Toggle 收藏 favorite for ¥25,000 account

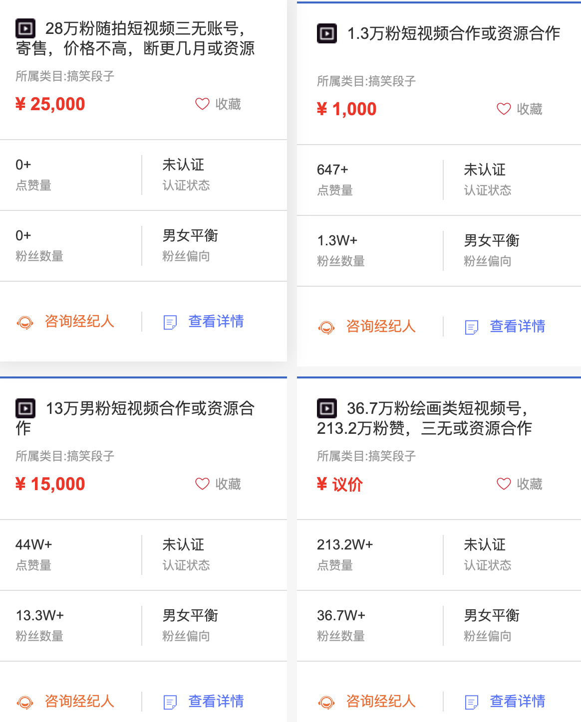[x=218, y=104]
